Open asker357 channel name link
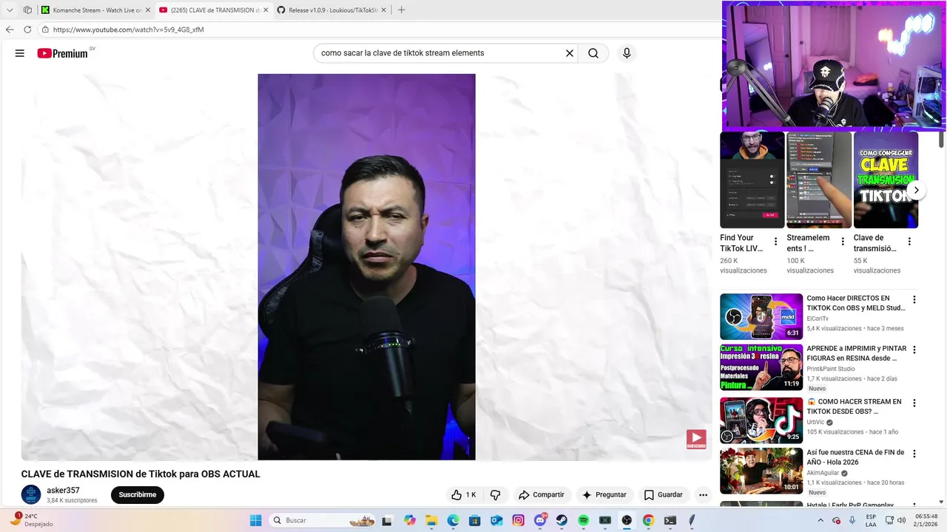 coord(63,491)
